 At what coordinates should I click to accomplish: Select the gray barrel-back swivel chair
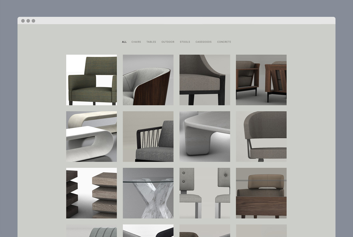point(261,136)
